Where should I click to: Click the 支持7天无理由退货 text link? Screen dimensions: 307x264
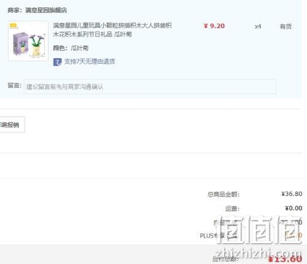90,61
